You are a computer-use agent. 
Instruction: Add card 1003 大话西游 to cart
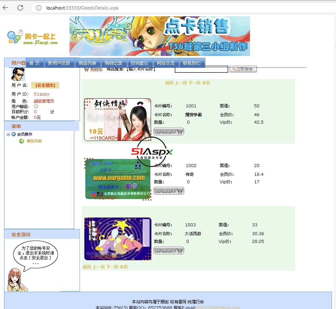[169, 250]
